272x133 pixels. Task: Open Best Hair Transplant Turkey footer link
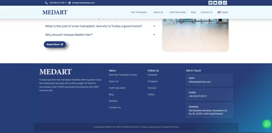click(x=123, y=75)
